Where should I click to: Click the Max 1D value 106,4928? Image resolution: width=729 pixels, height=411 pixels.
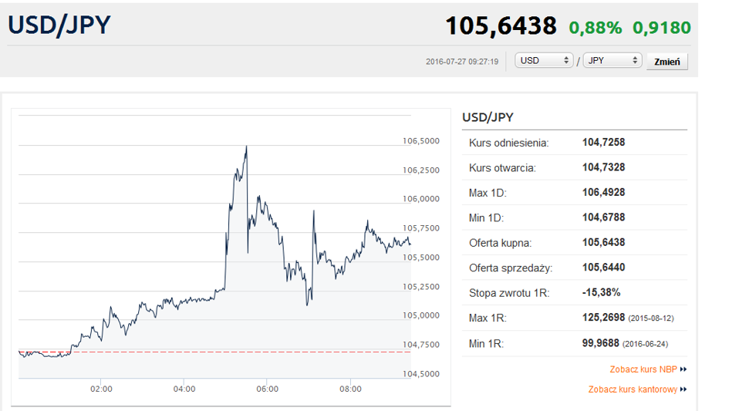tap(603, 193)
